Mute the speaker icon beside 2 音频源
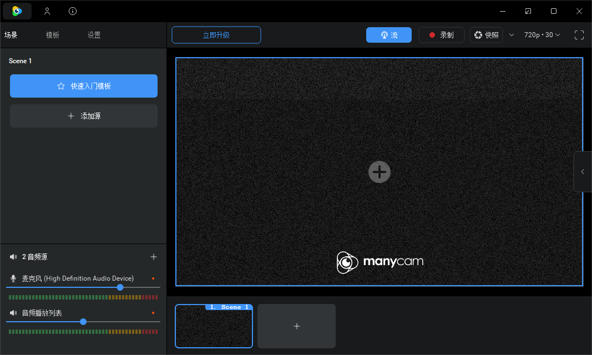 (x=13, y=257)
